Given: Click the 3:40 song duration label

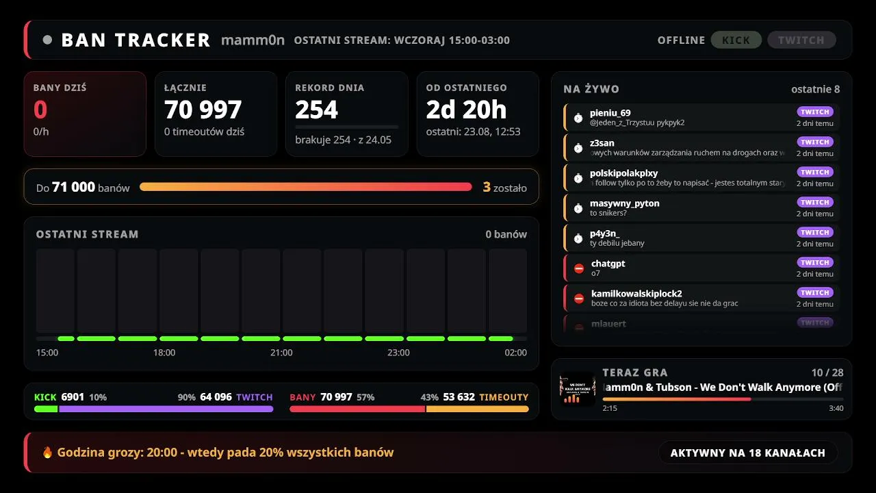Looking at the screenshot, I should coord(836,408).
